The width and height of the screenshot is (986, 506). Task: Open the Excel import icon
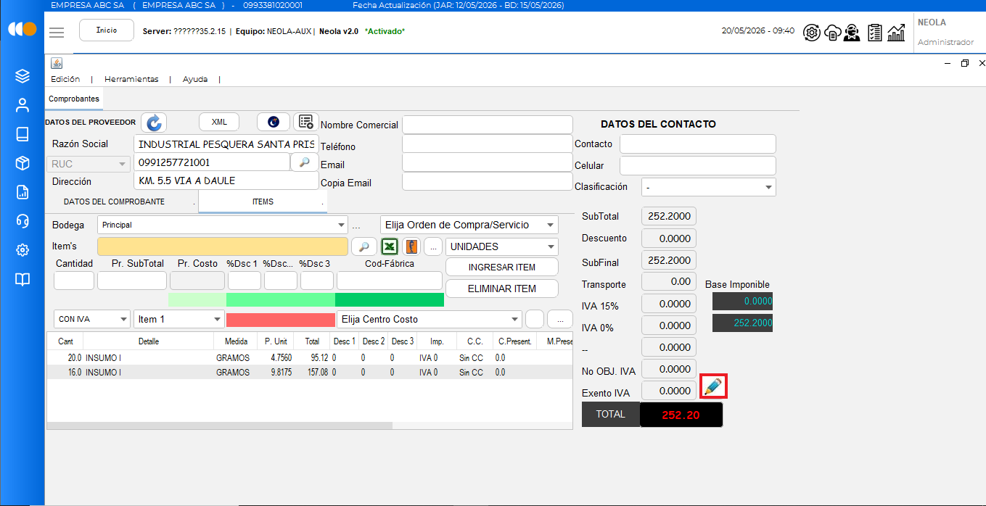[391, 246]
